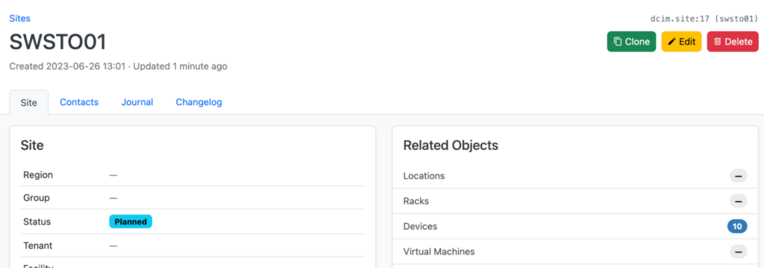Go to the Sites breadcrumb link

[x=20, y=19]
